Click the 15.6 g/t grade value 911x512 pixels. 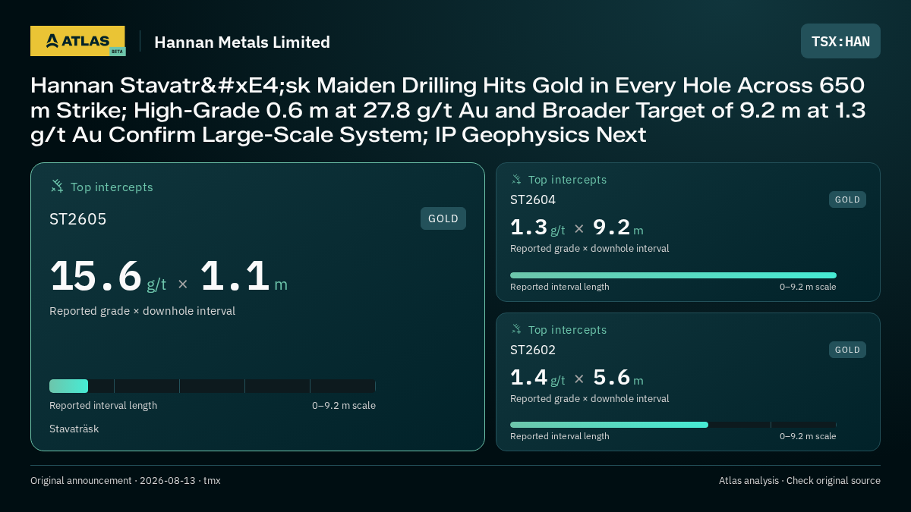(108, 277)
